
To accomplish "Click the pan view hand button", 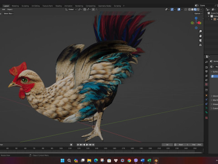I will (200, 36).
